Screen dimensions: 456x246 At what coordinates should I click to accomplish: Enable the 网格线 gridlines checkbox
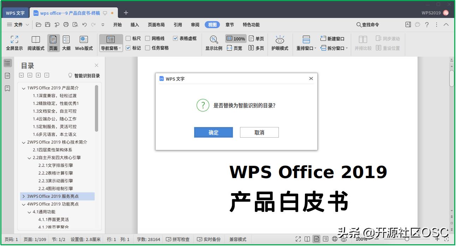pyautogui.click(x=148, y=38)
